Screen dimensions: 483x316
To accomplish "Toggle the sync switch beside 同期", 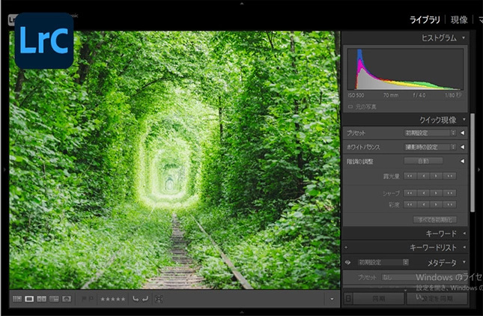I will pos(348,299).
